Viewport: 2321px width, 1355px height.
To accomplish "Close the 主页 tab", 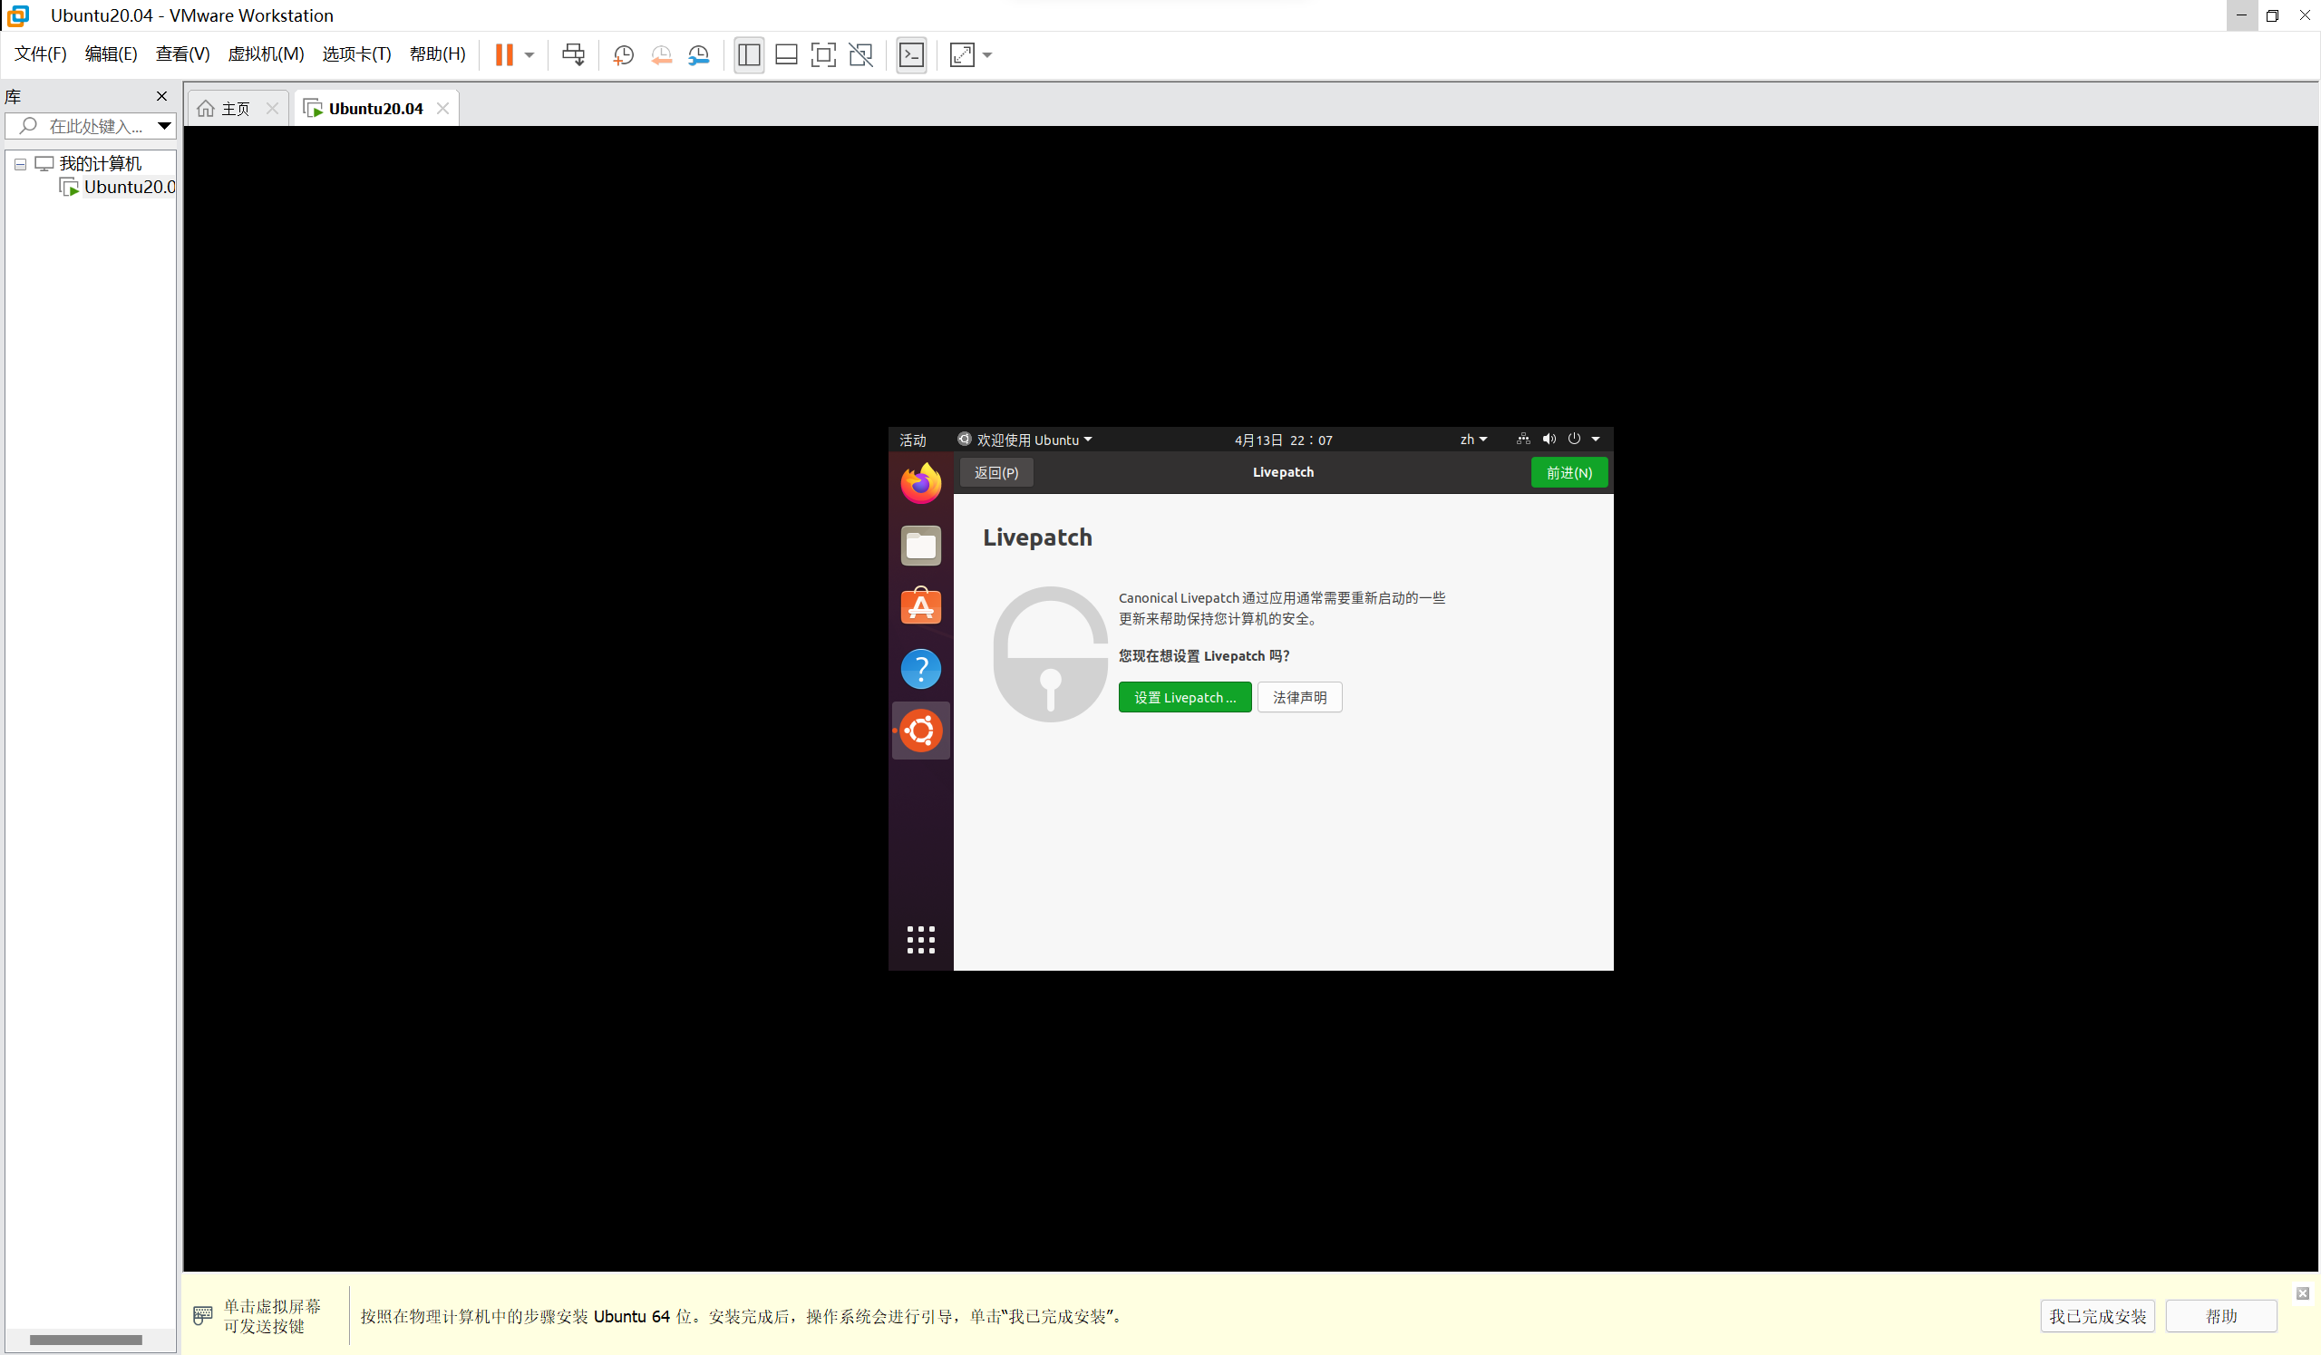I will [x=272, y=109].
